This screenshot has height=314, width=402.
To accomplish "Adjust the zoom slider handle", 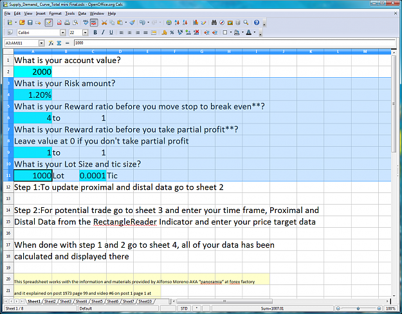I will [358, 308].
